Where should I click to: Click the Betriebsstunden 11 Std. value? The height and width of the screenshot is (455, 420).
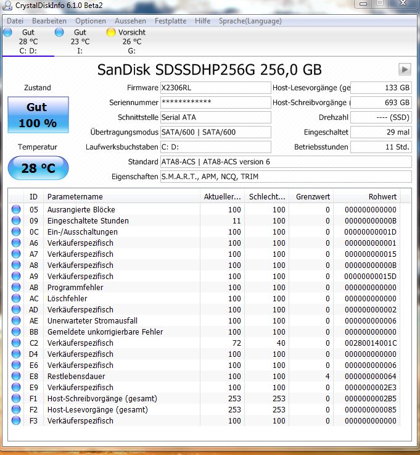point(381,147)
